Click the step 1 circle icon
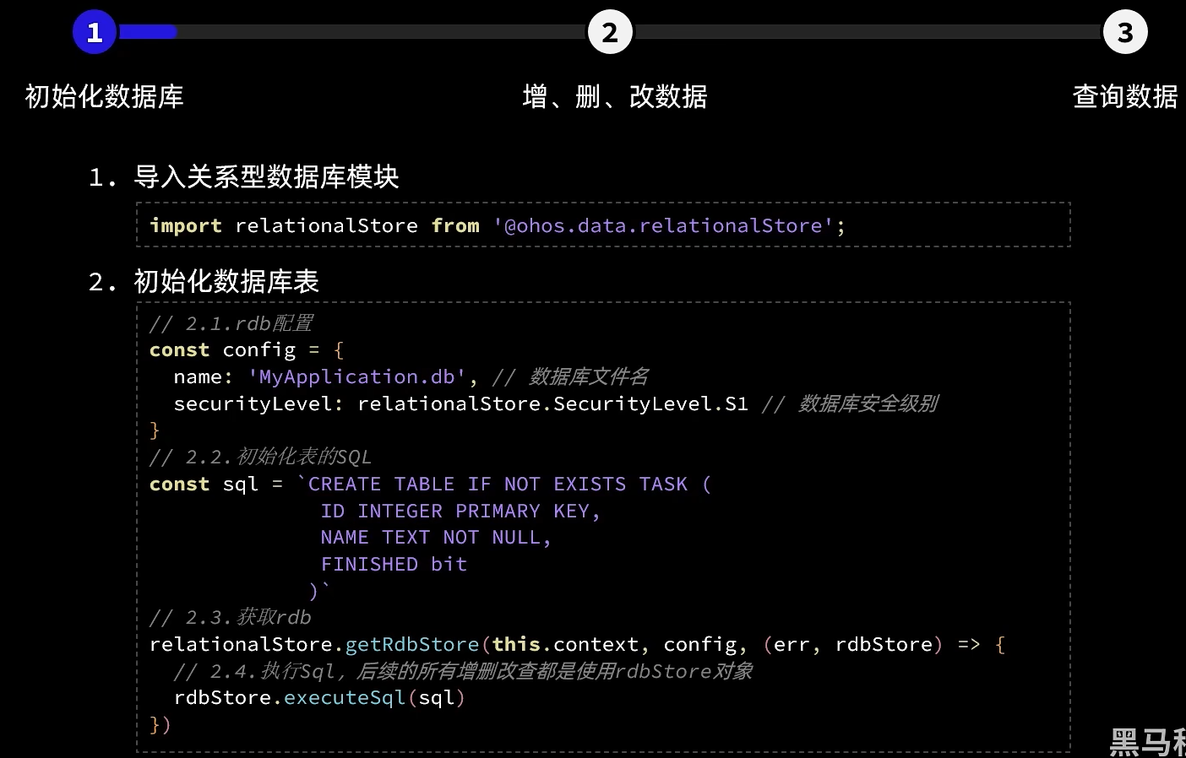 pyautogui.click(x=95, y=32)
